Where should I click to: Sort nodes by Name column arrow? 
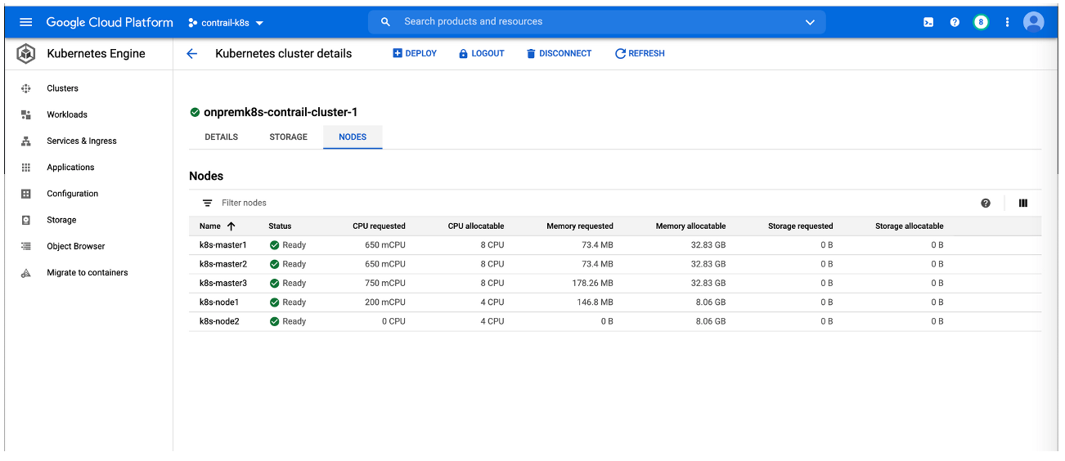coord(231,226)
